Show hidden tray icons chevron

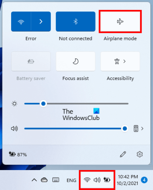pos(34,180)
